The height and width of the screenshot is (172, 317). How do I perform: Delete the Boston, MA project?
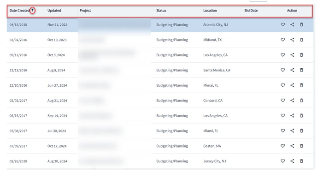click(301, 146)
